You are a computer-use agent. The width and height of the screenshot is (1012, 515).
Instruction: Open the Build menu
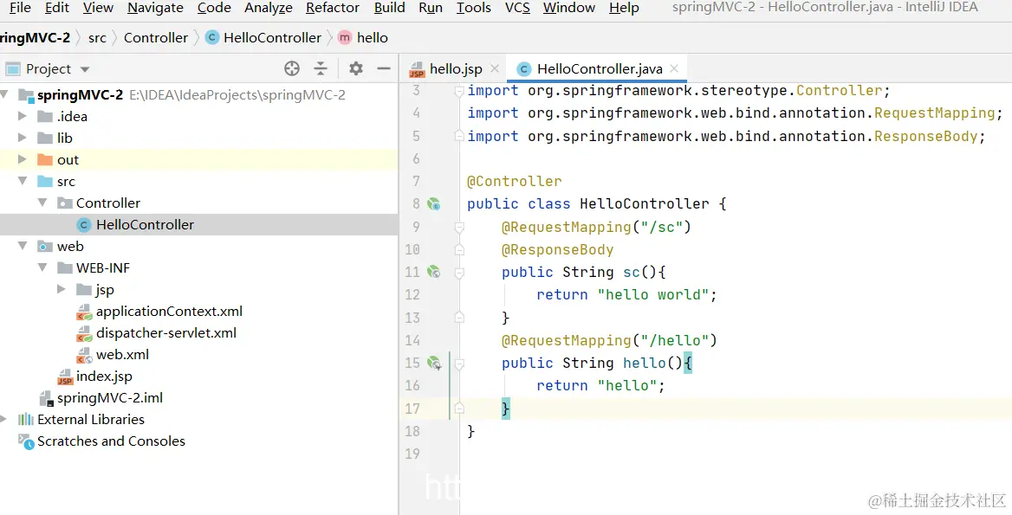389,8
